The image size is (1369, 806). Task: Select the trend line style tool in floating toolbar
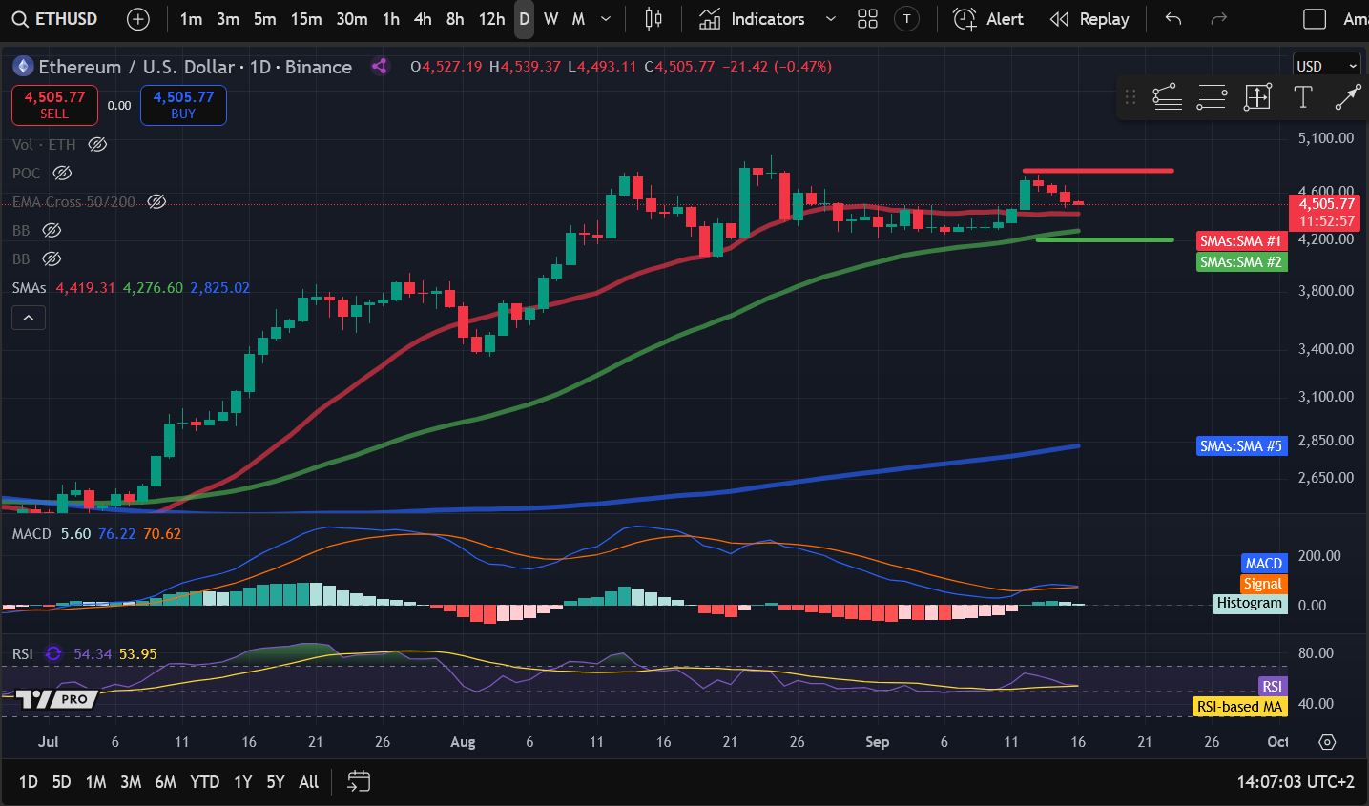(x=1168, y=97)
